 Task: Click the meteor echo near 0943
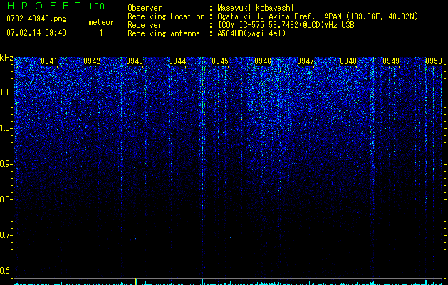tap(136, 239)
